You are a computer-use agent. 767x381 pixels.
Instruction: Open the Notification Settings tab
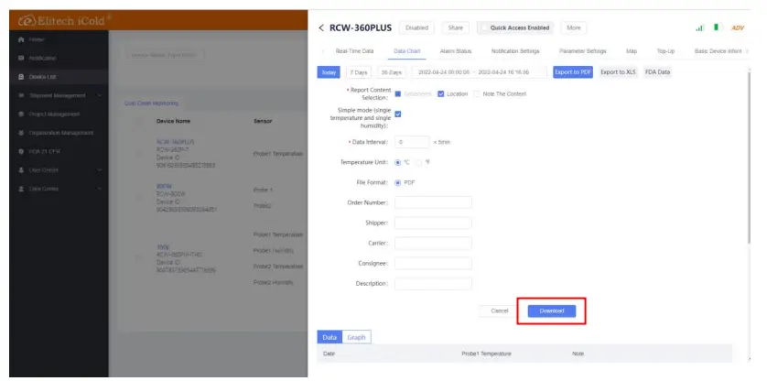pos(515,51)
